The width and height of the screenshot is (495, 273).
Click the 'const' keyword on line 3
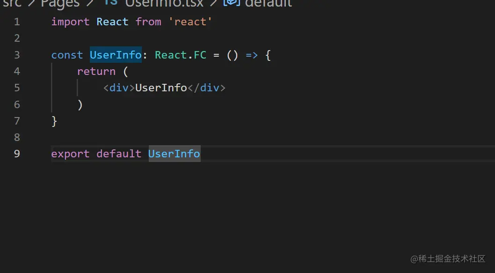point(67,55)
